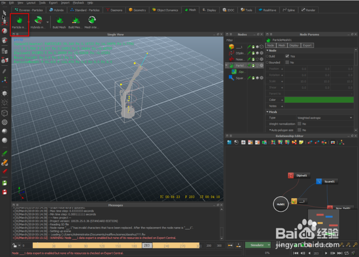
Task: Click the green save disk icon
Action: coord(4,183)
